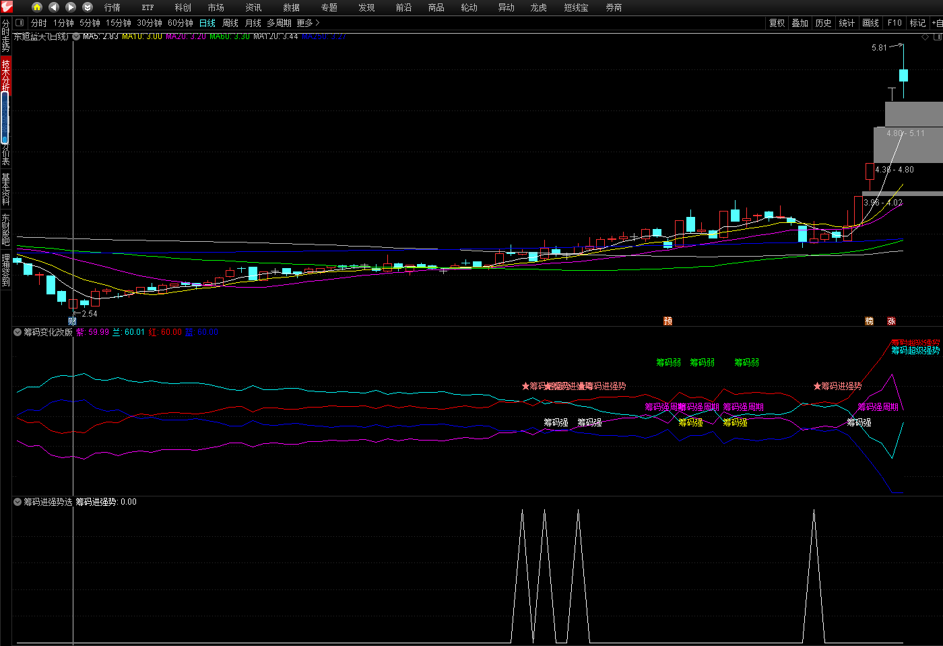This screenshot has height=646, width=943.
Task: Open the 东财股吧 sidebar tab
Action: point(5,230)
